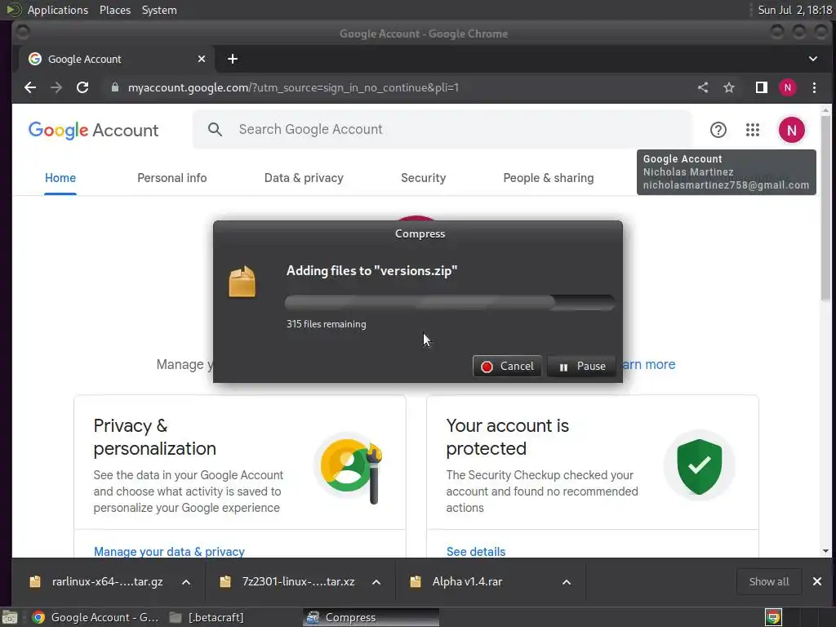Screen dimensions: 836x627
Task: Open the Places menu
Action: click(115, 10)
